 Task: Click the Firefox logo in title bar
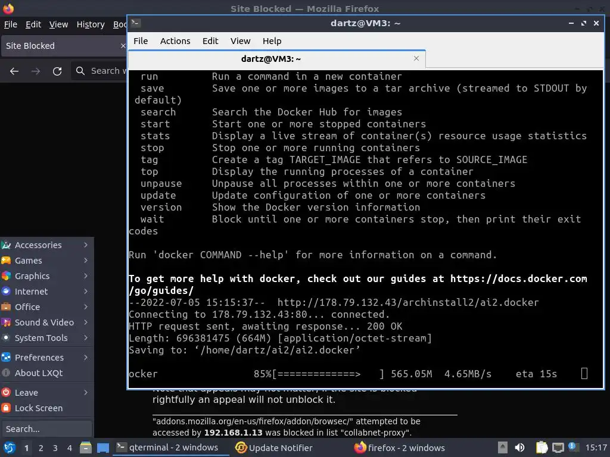pyautogui.click(x=8, y=8)
